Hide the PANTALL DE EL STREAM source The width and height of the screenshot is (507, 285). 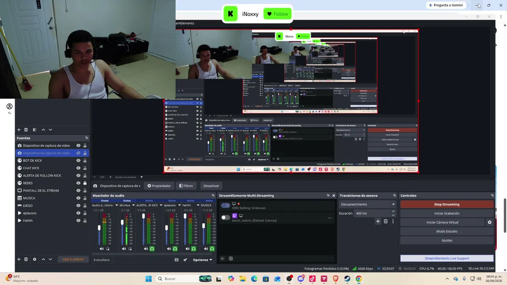78,190
